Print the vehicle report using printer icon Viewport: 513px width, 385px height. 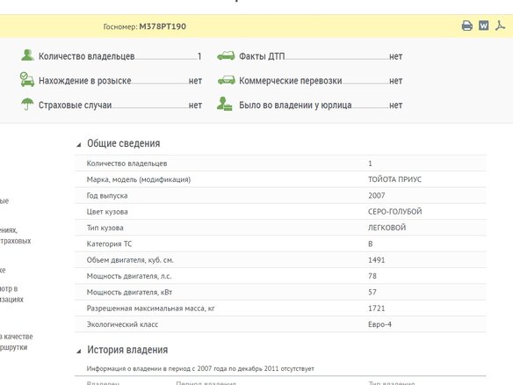(466, 25)
